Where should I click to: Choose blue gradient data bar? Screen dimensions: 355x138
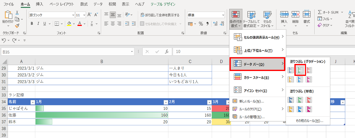tap(291, 70)
